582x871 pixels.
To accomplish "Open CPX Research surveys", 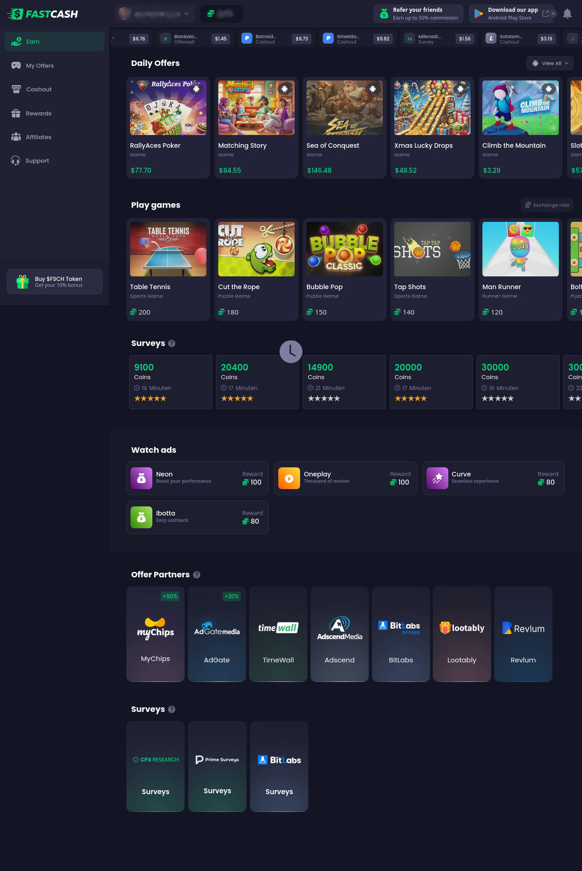I will [156, 766].
